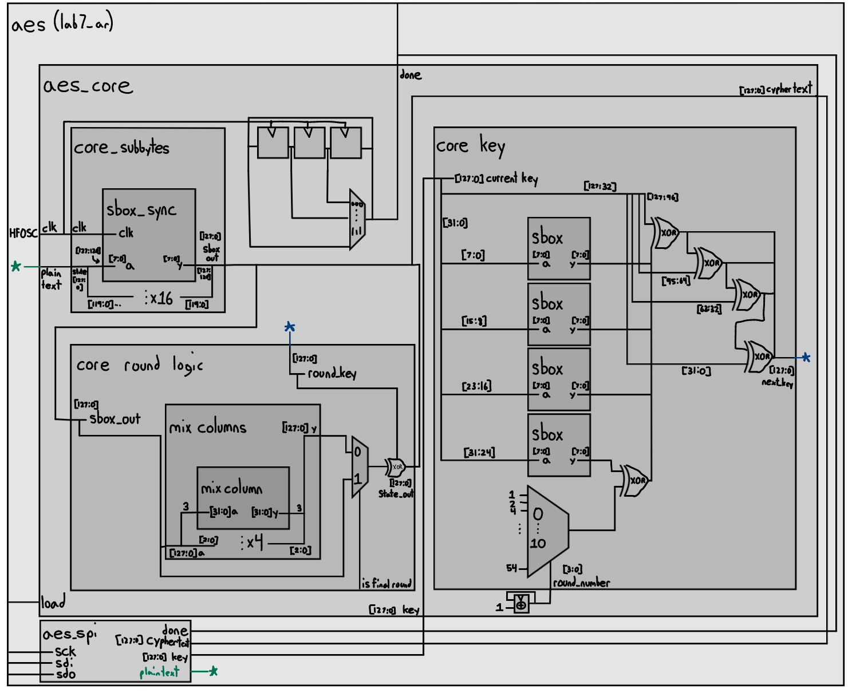Image resolution: width=852 pixels, height=693 pixels.
Task: Toggle the is final round signal label
Action: (387, 583)
